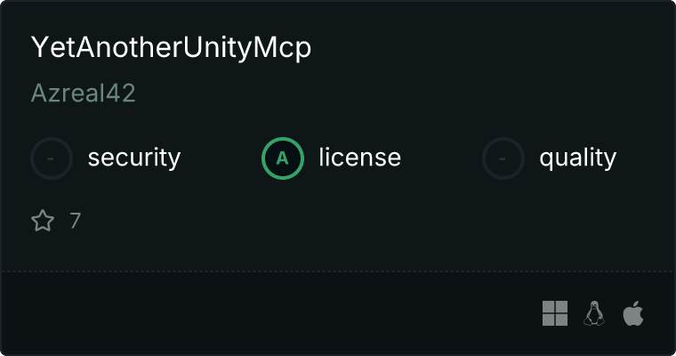Click the Linux penguin icon
676x356 pixels.
point(594,313)
